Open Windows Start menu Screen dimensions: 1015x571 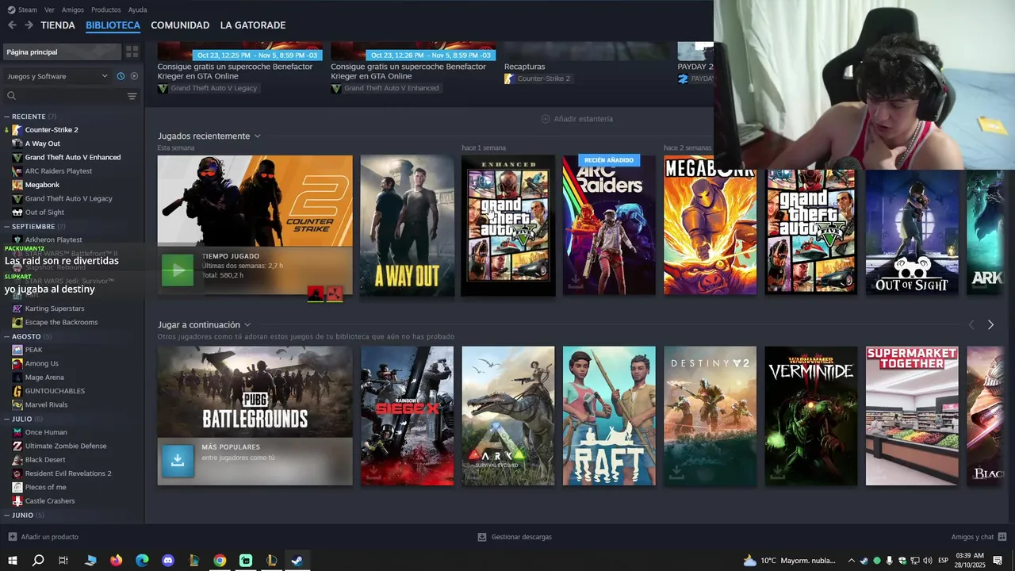12,561
